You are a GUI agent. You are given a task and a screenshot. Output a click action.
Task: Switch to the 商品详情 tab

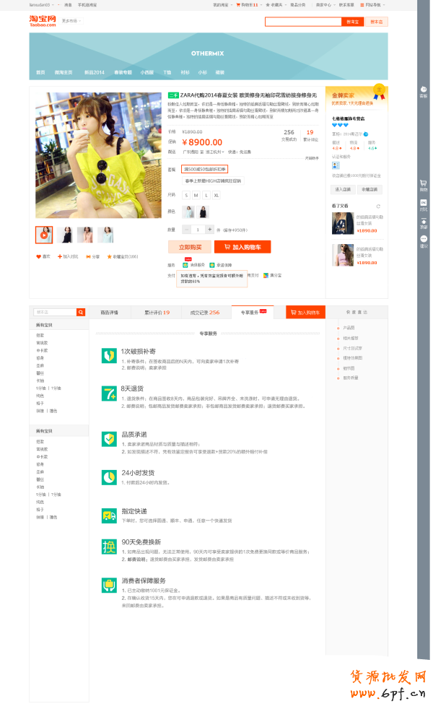(110, 313)
